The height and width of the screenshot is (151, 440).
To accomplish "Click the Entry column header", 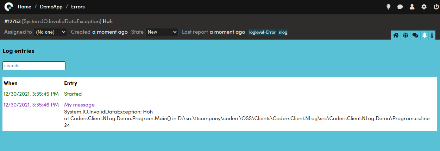I will [71, 83].
